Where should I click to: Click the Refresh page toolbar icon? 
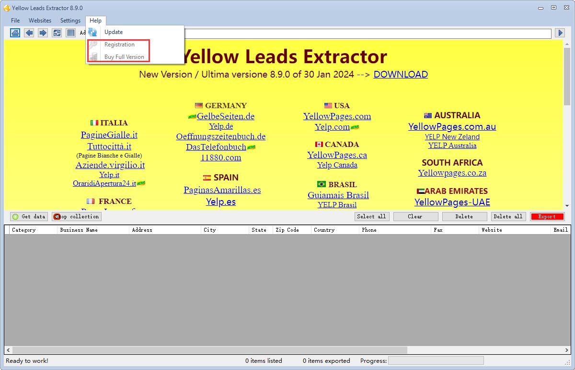tap(57, 33)
